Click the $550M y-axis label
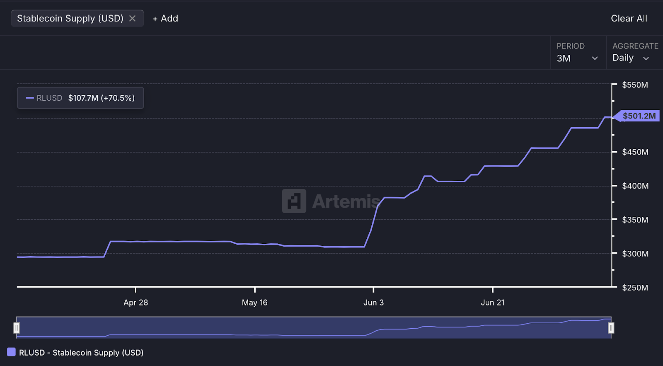663x366 pixels. (635, 85)
